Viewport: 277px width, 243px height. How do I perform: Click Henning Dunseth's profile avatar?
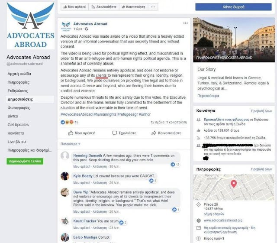click(65, 156)
